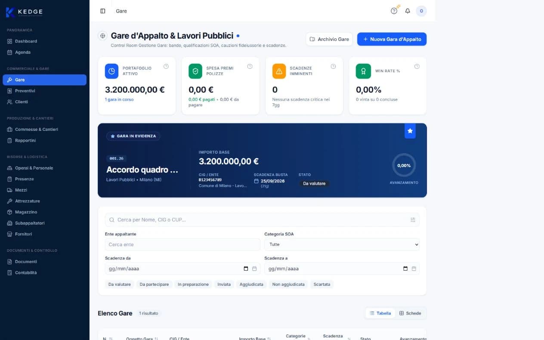Click the '1 gara in corso' link
The height and width of the screenshot is (340, 544).
click(x=119, y=99)
